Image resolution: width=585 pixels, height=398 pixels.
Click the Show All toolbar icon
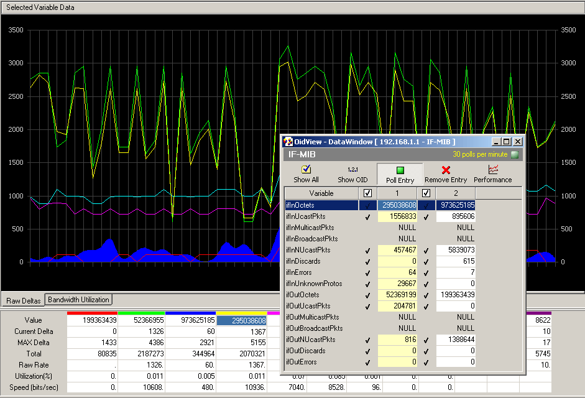pyautogui.click(x=306, y=169)
